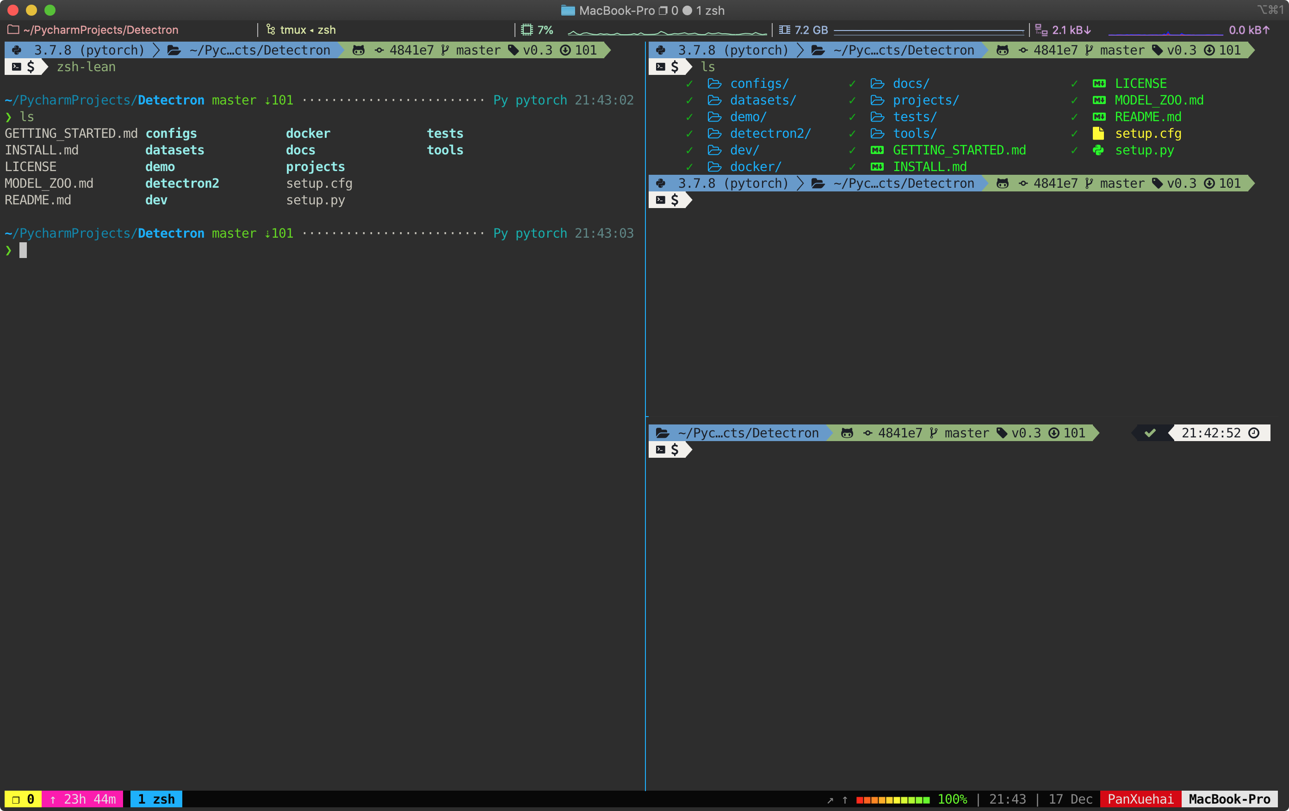Click the folder icon beside ~/PycharmProjects/Detectron status
The height and width of the screenshot is (811, 1289).
tap(13, 30)
